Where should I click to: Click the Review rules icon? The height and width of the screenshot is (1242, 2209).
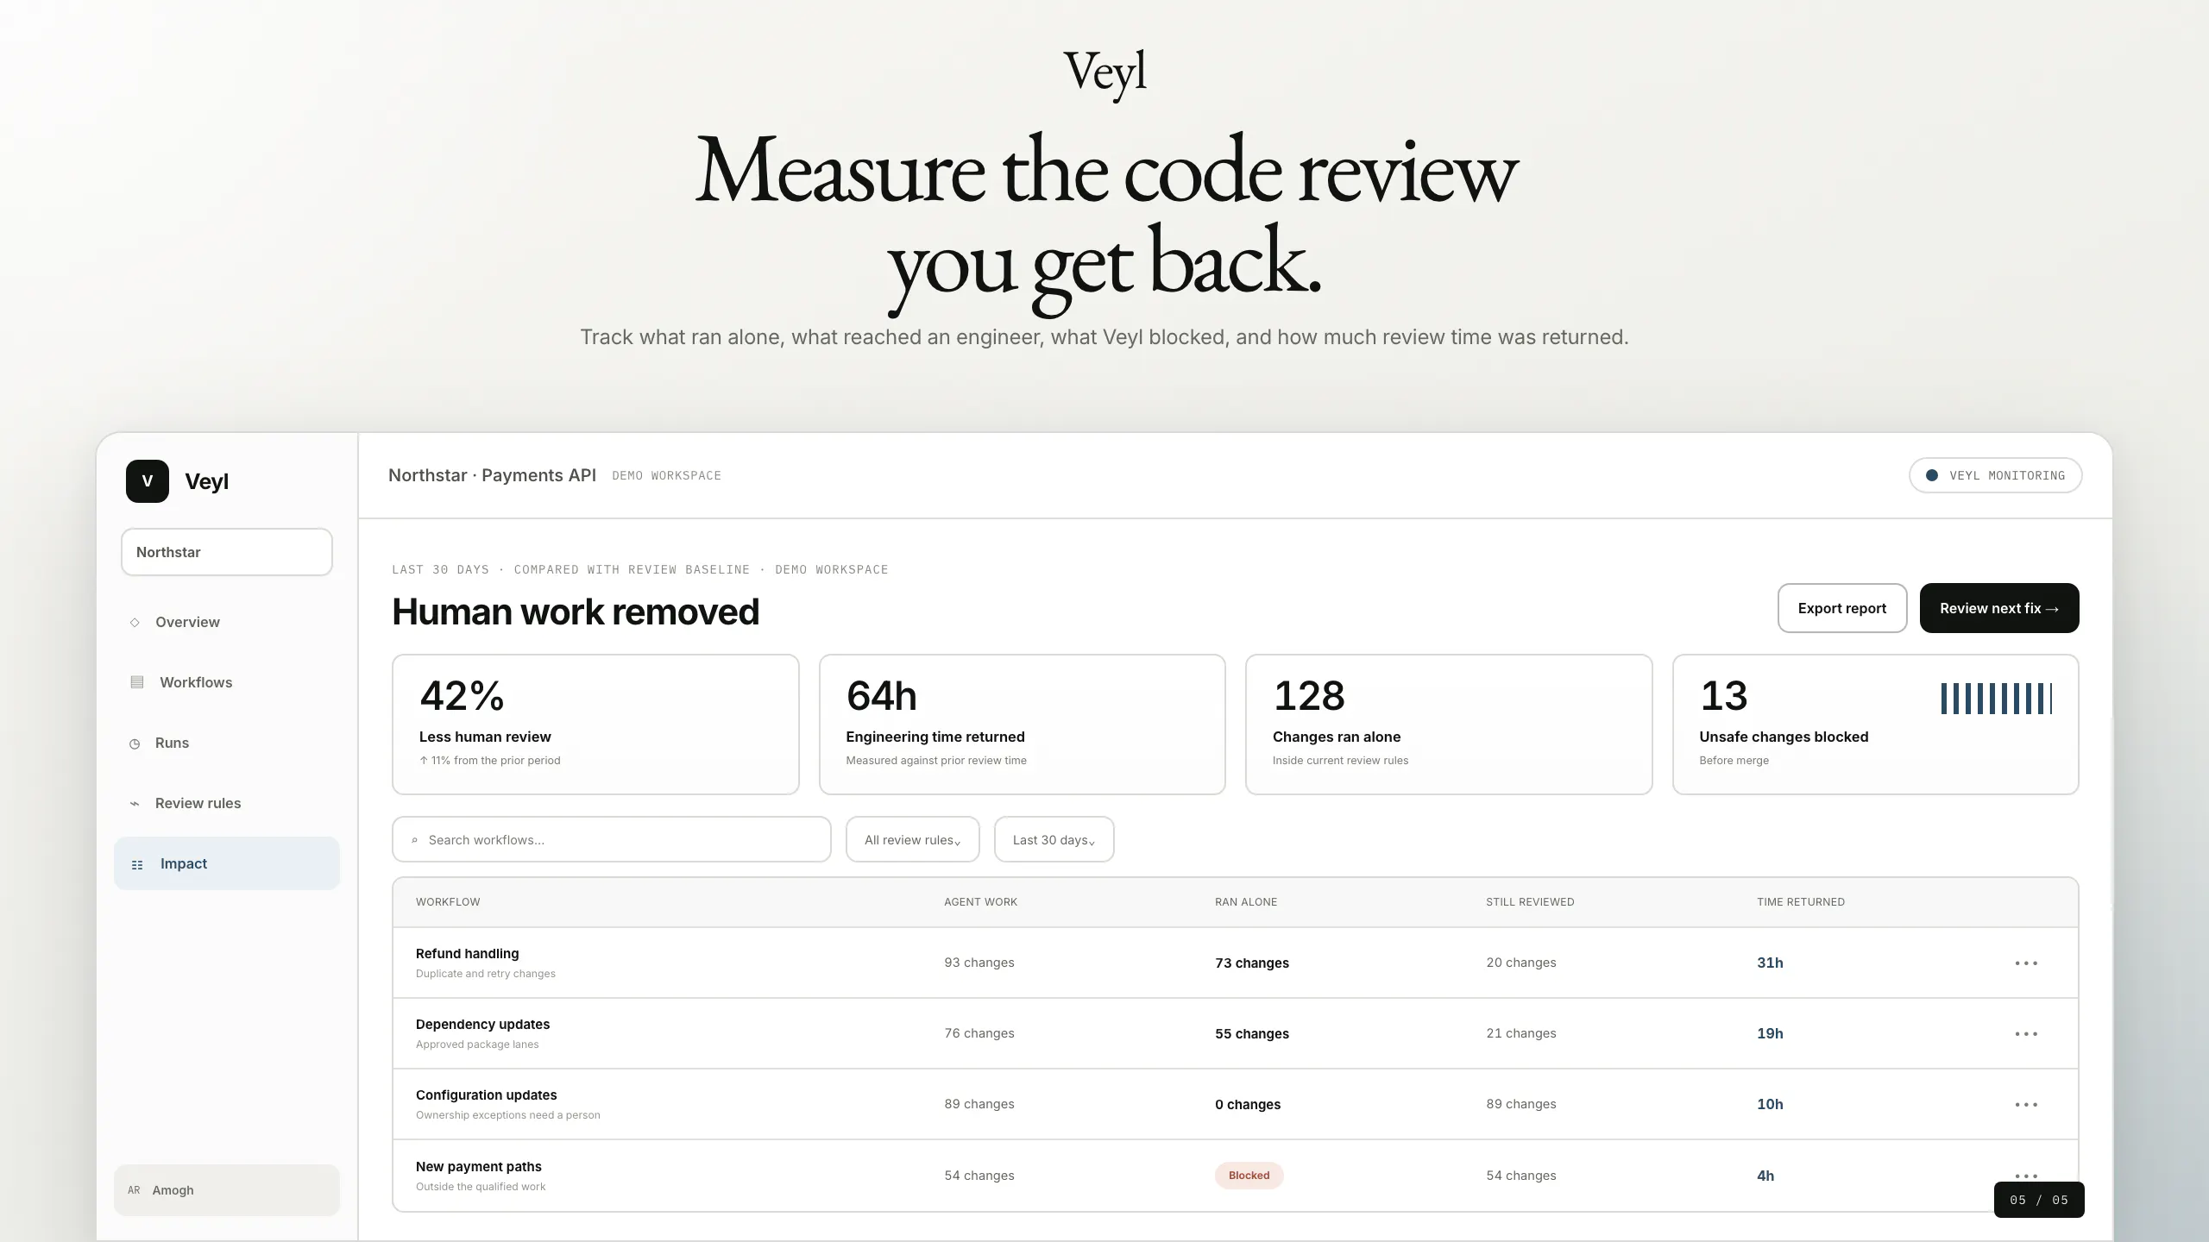(135, 804)
